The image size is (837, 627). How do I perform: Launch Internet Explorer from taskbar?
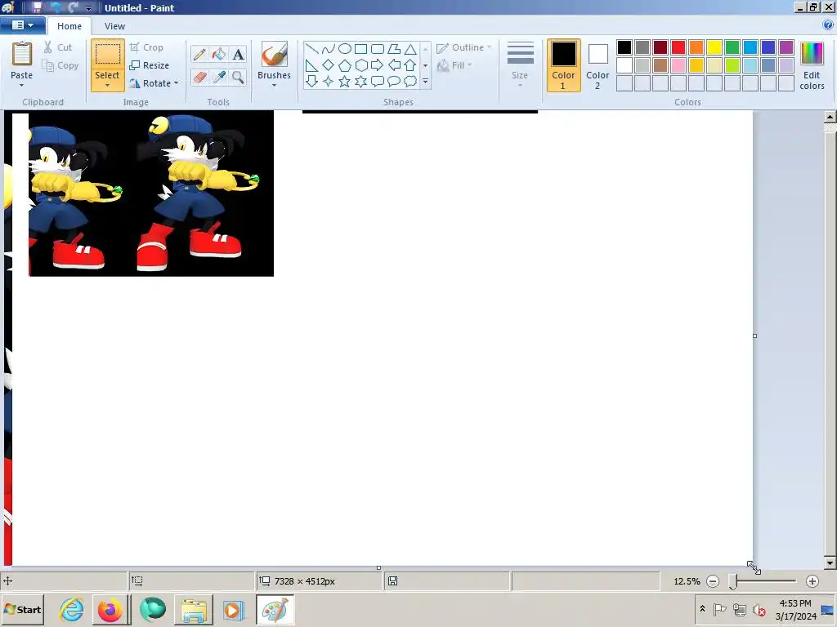(x=72, y=609)
